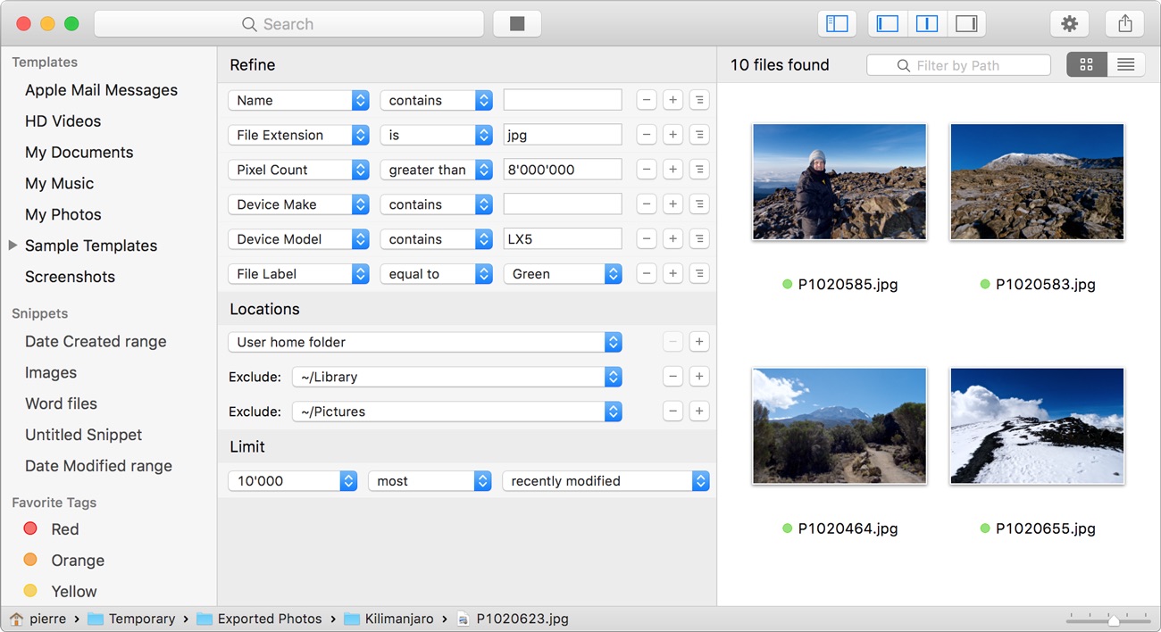Image resolution: width=1161 pixels, height=632 pixels.
Task: Select the My Photos template
Action: pyautogui.click(x=63, y=215)
